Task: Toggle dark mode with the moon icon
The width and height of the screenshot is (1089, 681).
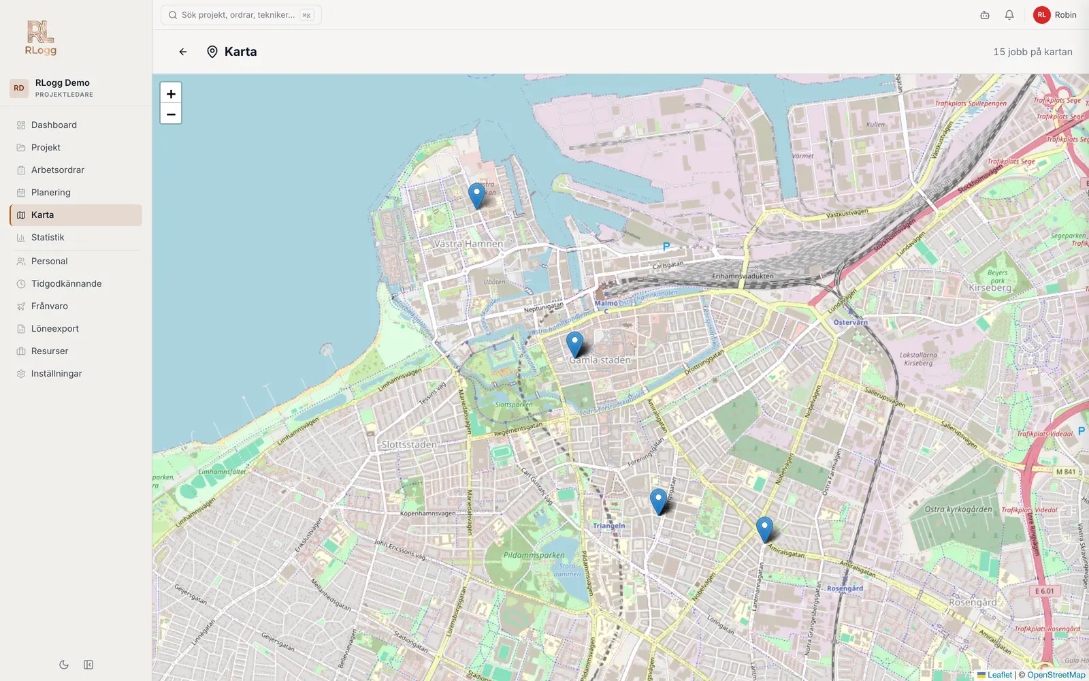Action: tap(64, 665)
